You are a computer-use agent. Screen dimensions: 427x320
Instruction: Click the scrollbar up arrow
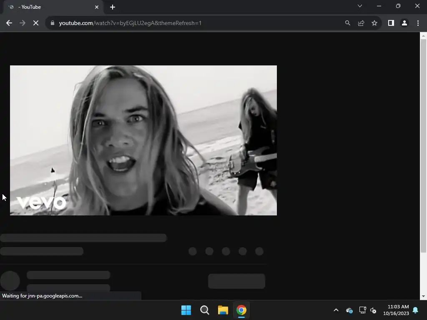[x=423, y=36]
